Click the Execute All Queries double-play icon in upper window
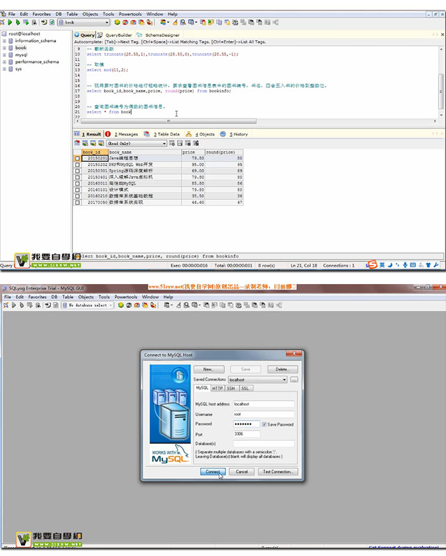The image size is (446, 556). pyautogui.click(x=18, y=22)
